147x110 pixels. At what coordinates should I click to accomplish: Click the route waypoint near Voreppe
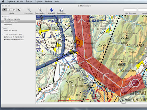click(85, 60)
